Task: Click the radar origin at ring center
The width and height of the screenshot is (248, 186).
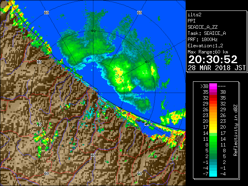Action: point(93,93)
